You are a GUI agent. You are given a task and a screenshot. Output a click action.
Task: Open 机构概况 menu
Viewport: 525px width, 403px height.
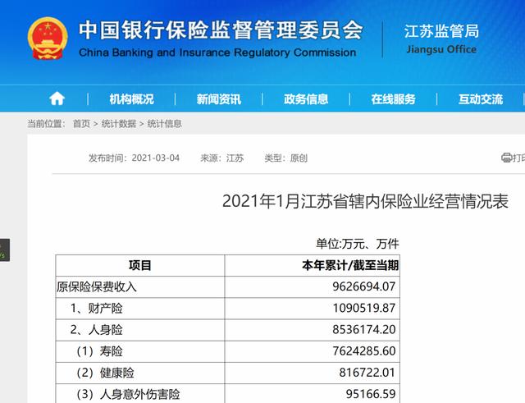coord(131,99)
